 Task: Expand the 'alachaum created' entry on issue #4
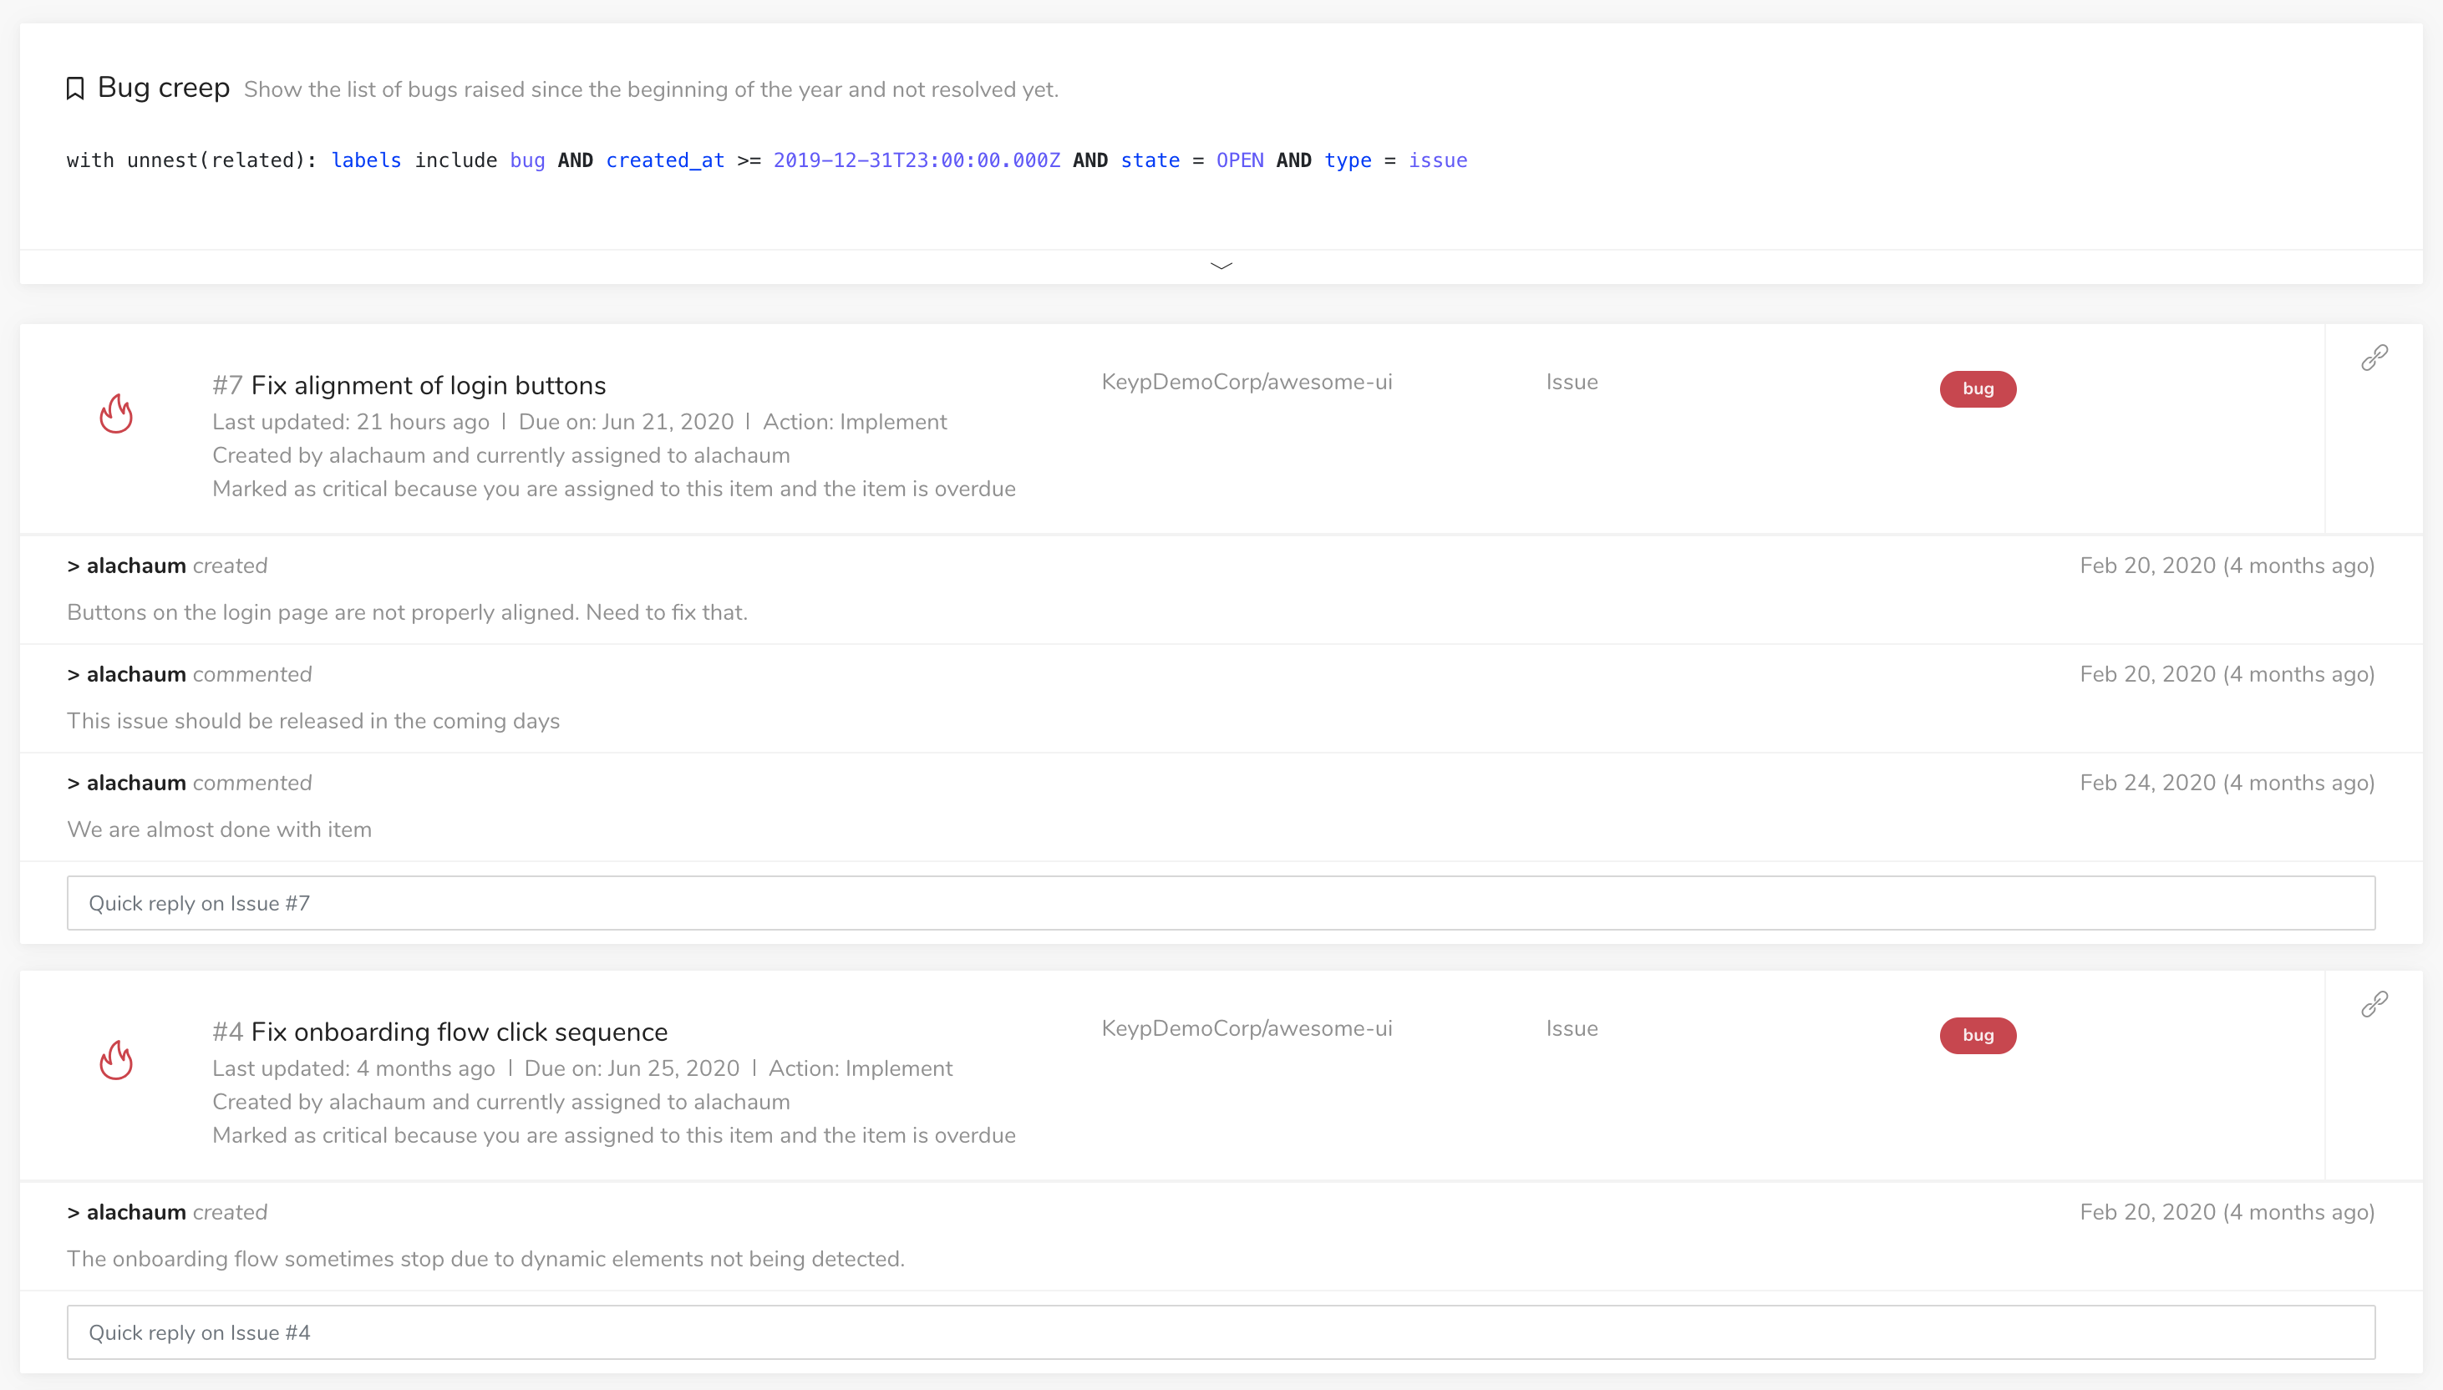(x=167, y=1212)
